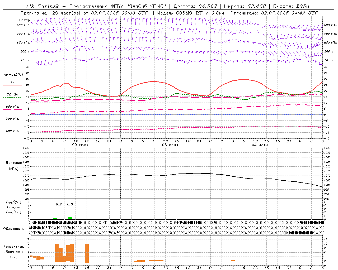Screen dimensions: 338x270
Task: Click the Облачность row label
Action: pos(13,229)
